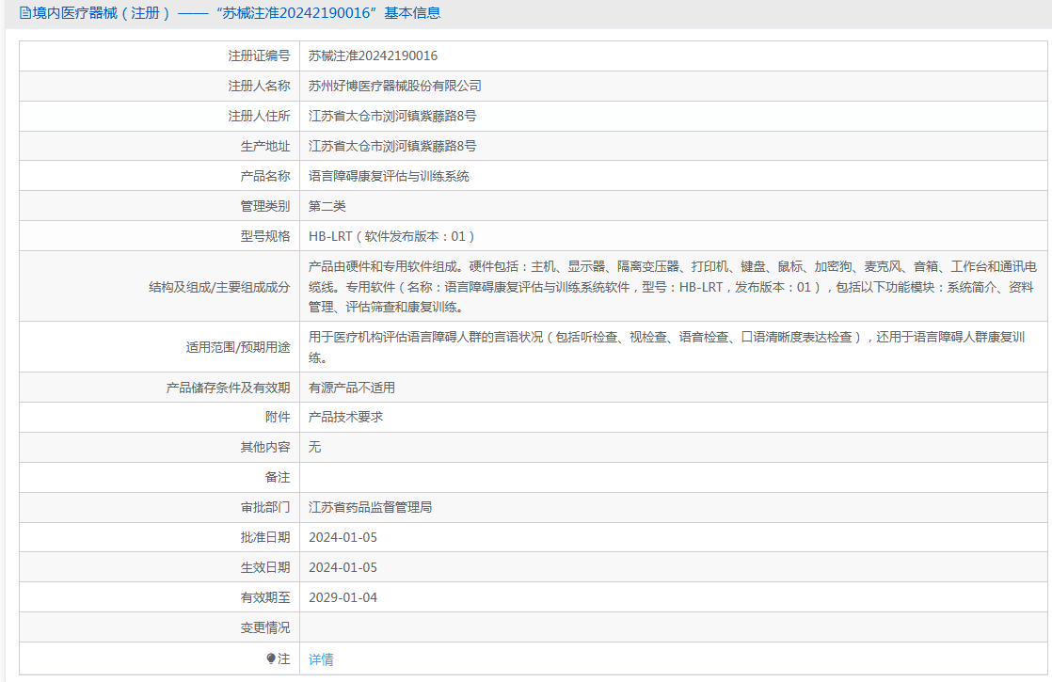Select approving department 江苏省药品监督管理局
Viewport: 1052px width, 682px height.
[x=371, y=508]
